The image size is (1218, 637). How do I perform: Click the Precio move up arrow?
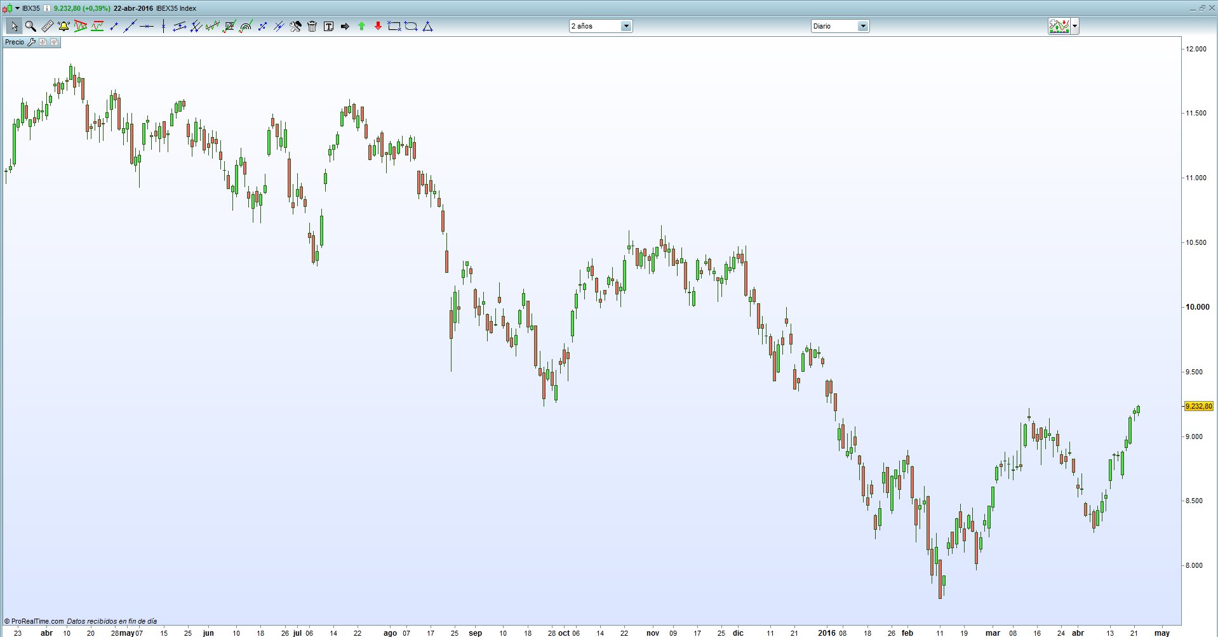tap(54, 42)
